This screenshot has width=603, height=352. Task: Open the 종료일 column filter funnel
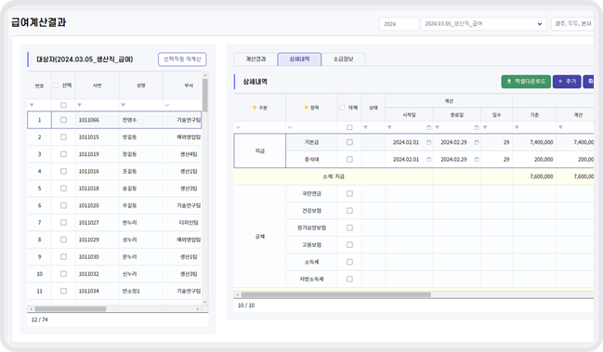tap(438, 127)
